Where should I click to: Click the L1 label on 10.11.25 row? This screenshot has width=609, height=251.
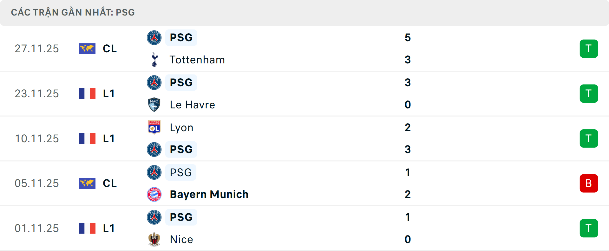click(109, 138)
